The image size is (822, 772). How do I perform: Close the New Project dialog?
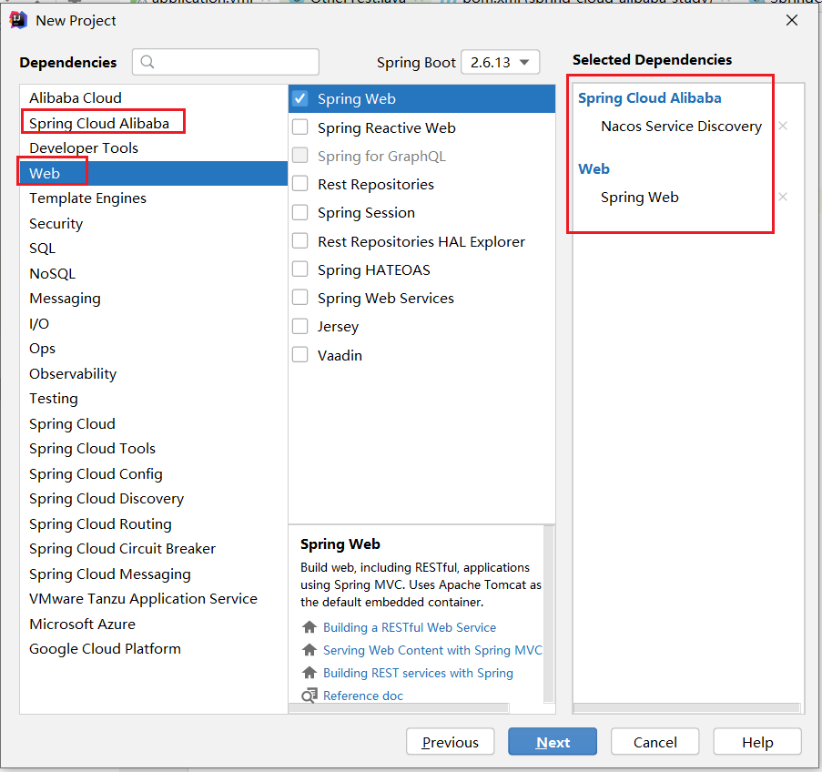792,20
